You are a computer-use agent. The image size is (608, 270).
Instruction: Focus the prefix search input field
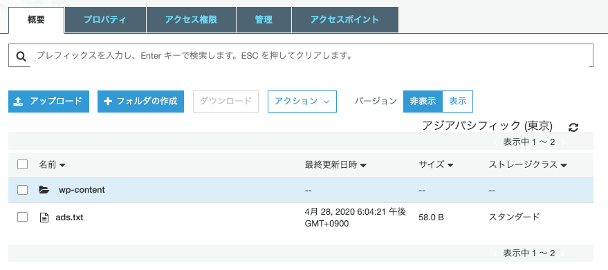311,55
